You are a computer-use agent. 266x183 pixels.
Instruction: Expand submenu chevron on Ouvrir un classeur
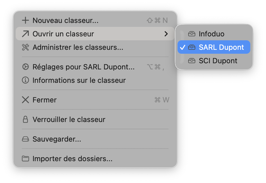[166, 34]
